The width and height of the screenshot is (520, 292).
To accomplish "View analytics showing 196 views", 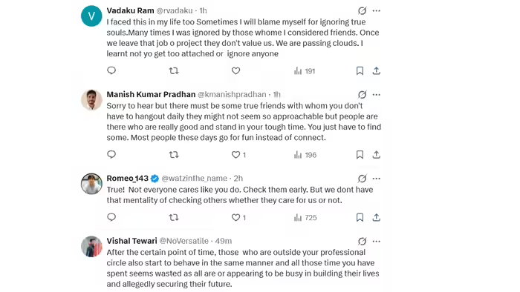I will point(305,155).
